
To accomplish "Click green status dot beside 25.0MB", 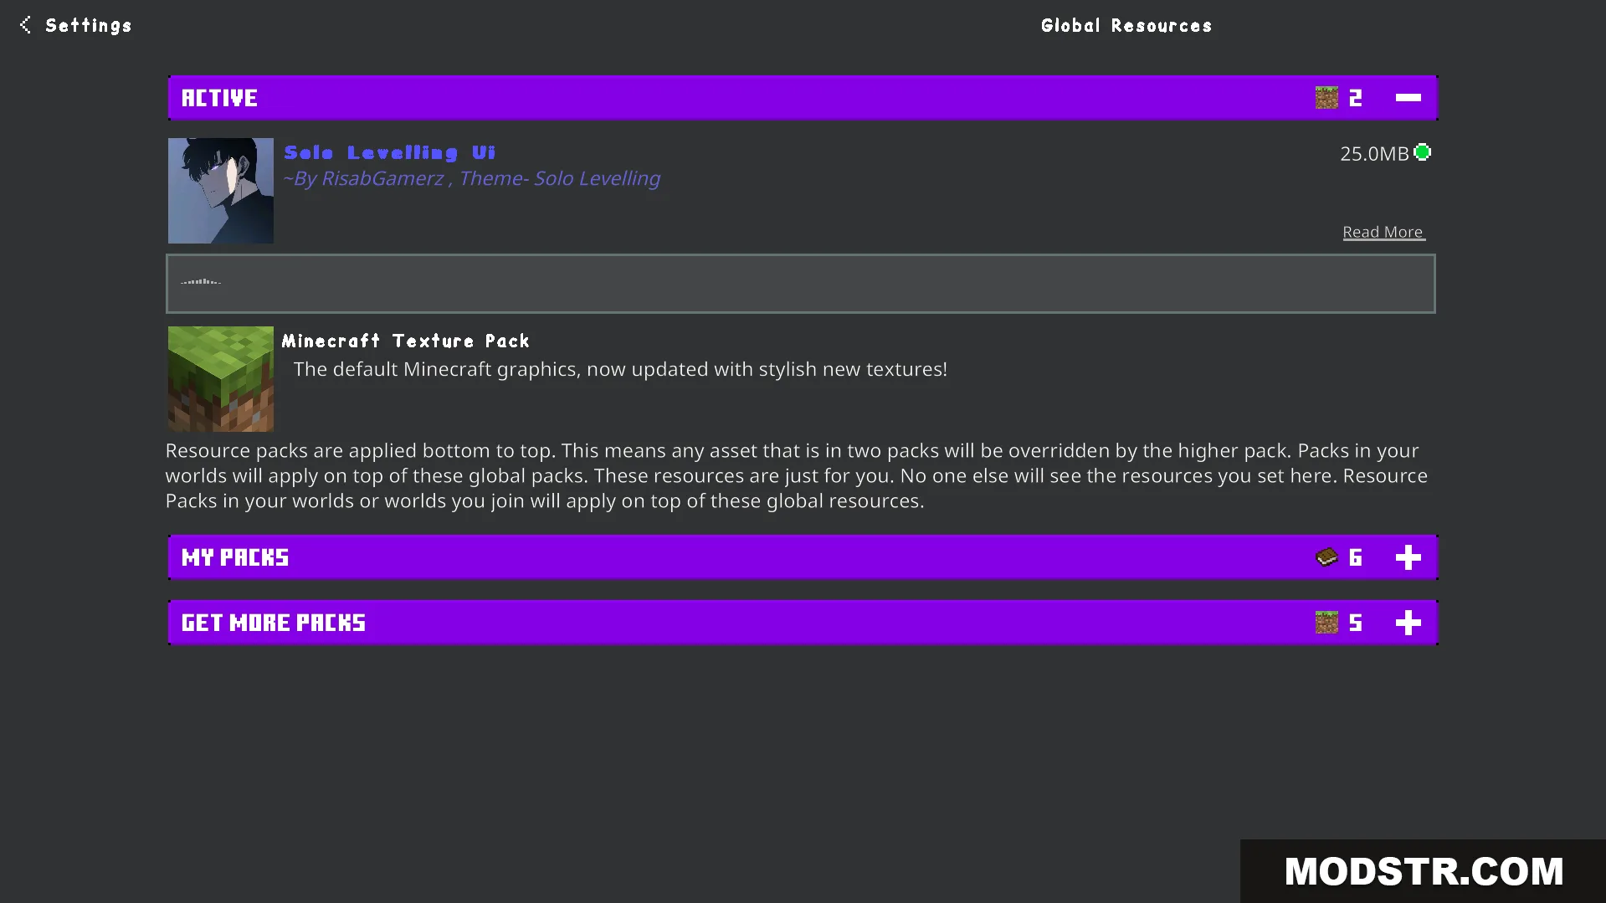I will coord(1422,152).
